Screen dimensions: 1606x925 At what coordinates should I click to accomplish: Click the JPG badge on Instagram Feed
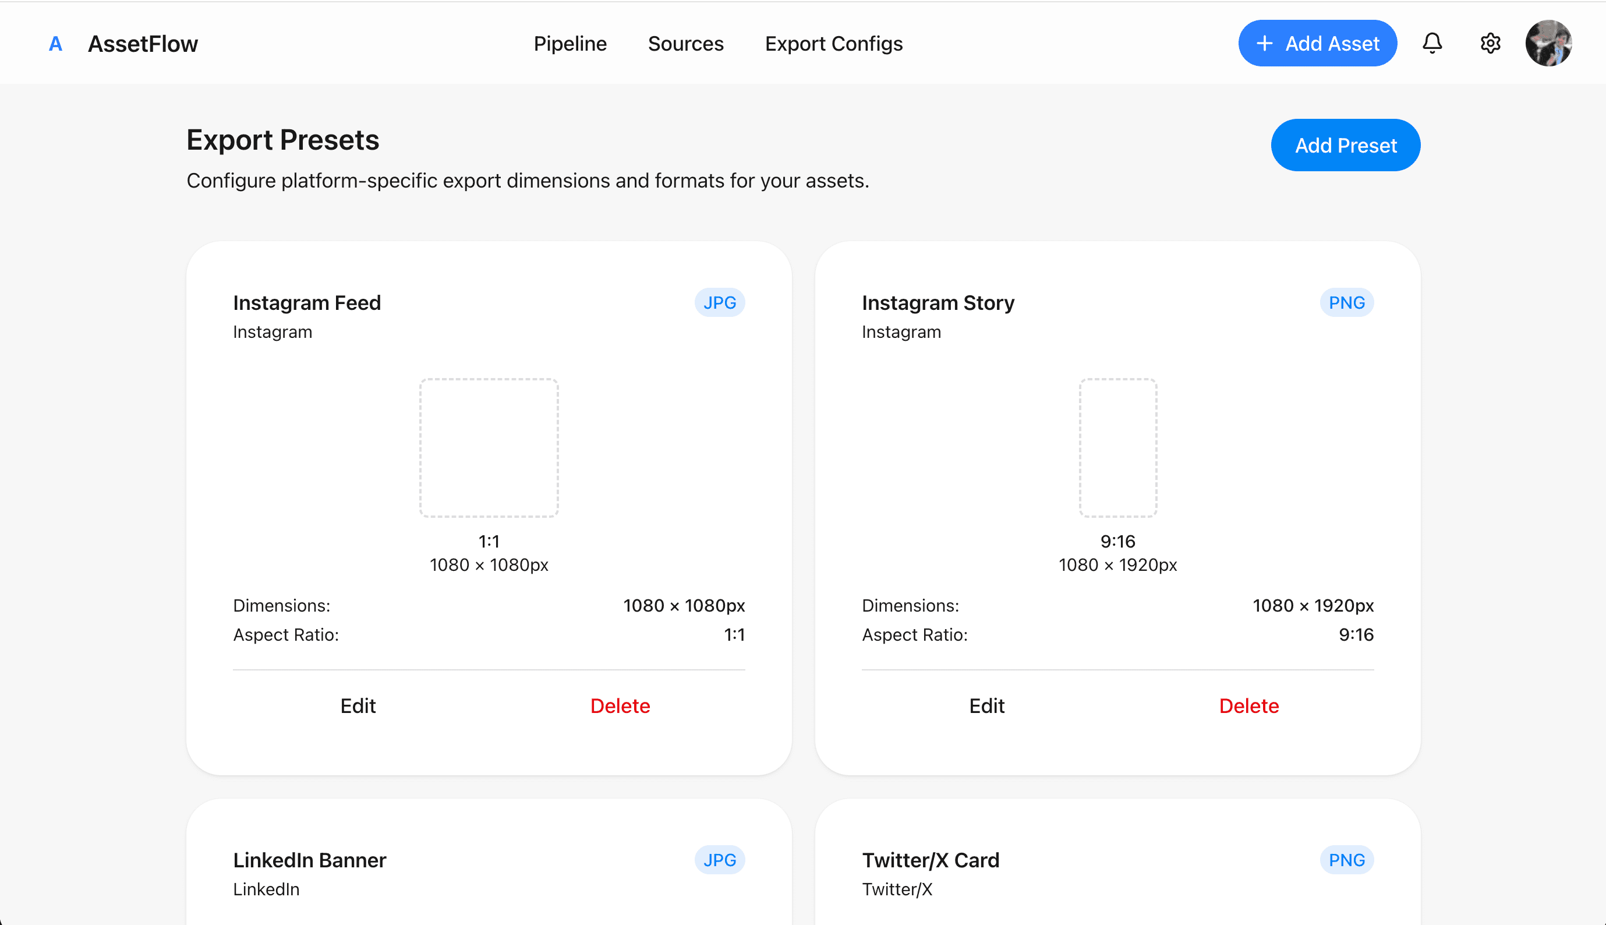(x=720, y=302)
